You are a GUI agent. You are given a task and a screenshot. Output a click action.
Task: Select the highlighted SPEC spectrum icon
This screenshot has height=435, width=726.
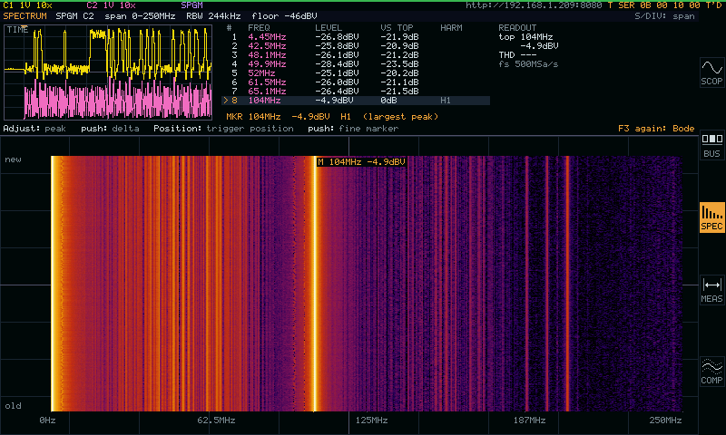[x=711, y=217]
